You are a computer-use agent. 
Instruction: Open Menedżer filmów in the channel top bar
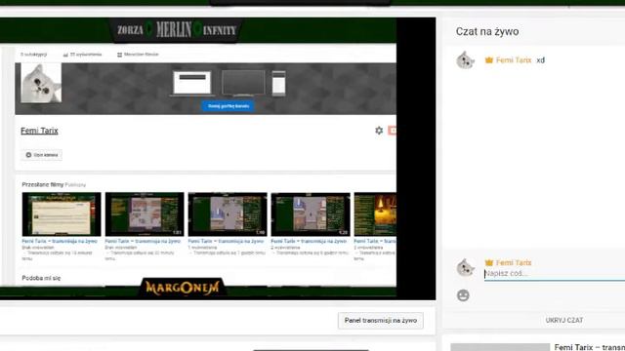tap(141, 55)
